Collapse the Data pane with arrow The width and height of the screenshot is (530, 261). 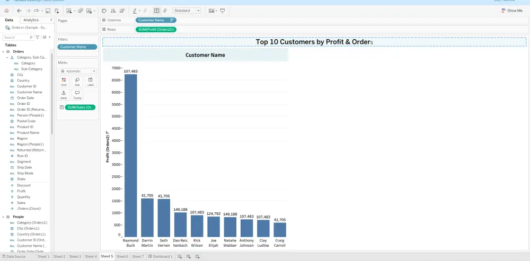(x=51, y=20)
